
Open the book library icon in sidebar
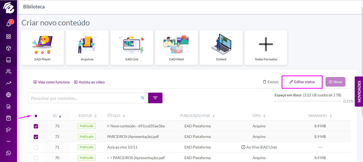[9, 60]
